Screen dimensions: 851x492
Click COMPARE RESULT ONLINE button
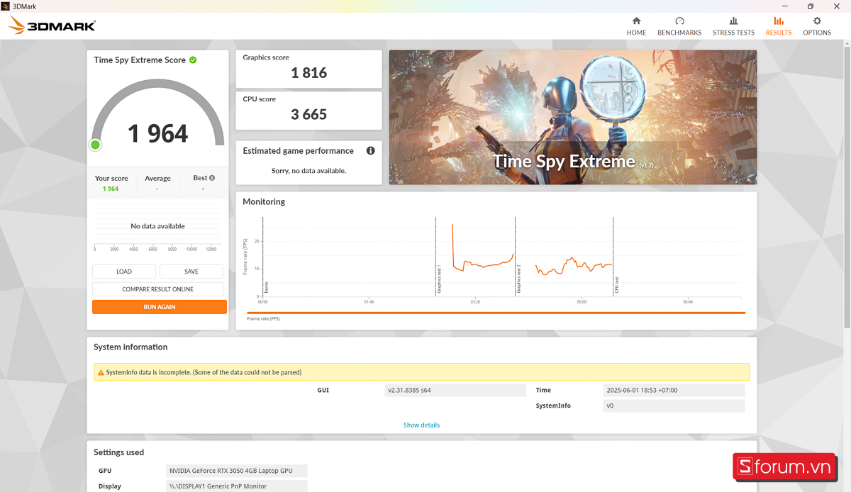(x=157, y=289)
